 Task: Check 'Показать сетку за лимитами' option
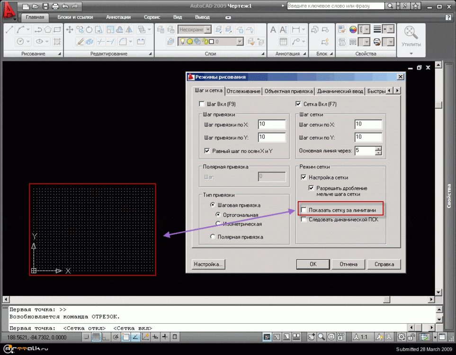pos(304,210)
